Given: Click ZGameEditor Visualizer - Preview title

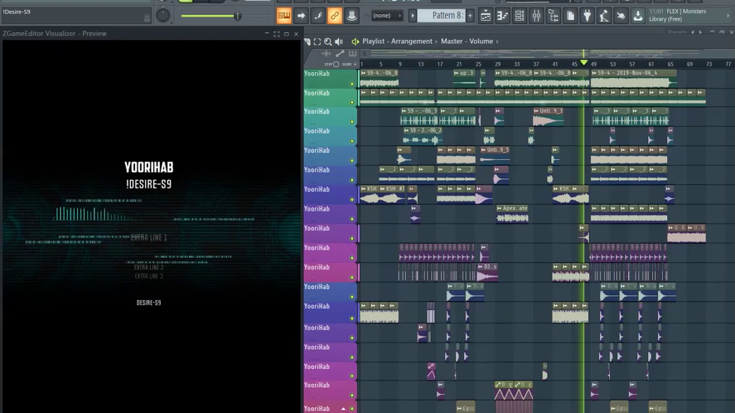Looking at the screenshot, I should (x=55, y=33).
